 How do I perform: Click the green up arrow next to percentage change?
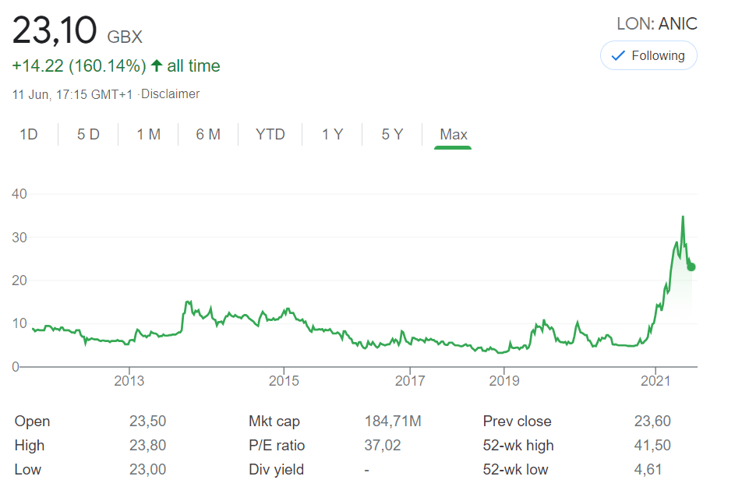[156, 66]
